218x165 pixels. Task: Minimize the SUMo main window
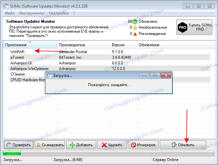tap(188, 6)
